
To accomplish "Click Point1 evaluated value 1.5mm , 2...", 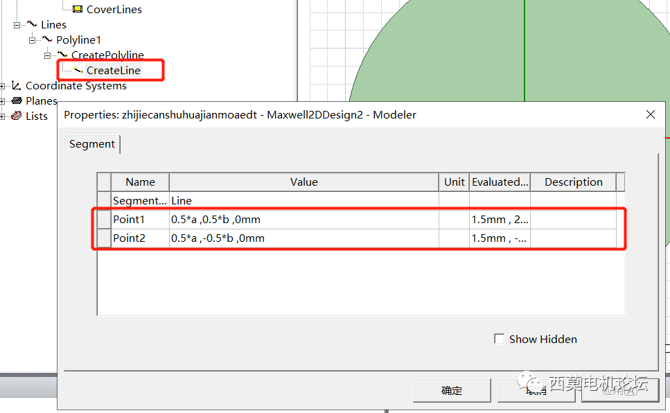I will click(500, 220).
